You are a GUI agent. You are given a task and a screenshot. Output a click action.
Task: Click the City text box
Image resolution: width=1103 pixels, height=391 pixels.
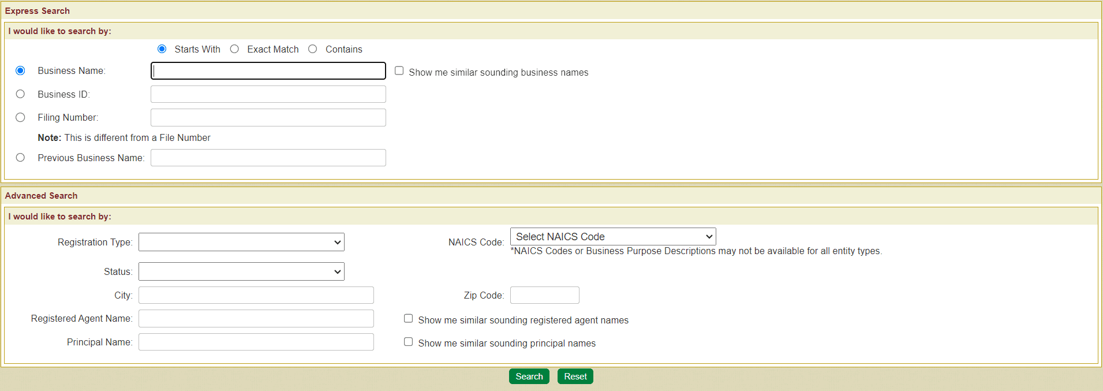coord(256,295)
